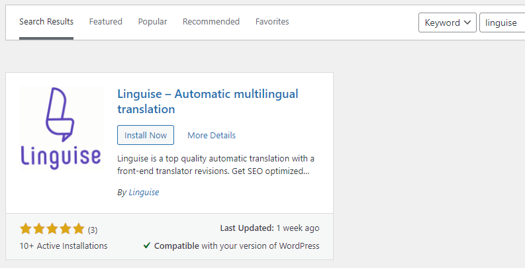This screenshot has width=525, height=268.
Task: Install the Linguise plugin with Install Now
Action: (x=146, y=135)
